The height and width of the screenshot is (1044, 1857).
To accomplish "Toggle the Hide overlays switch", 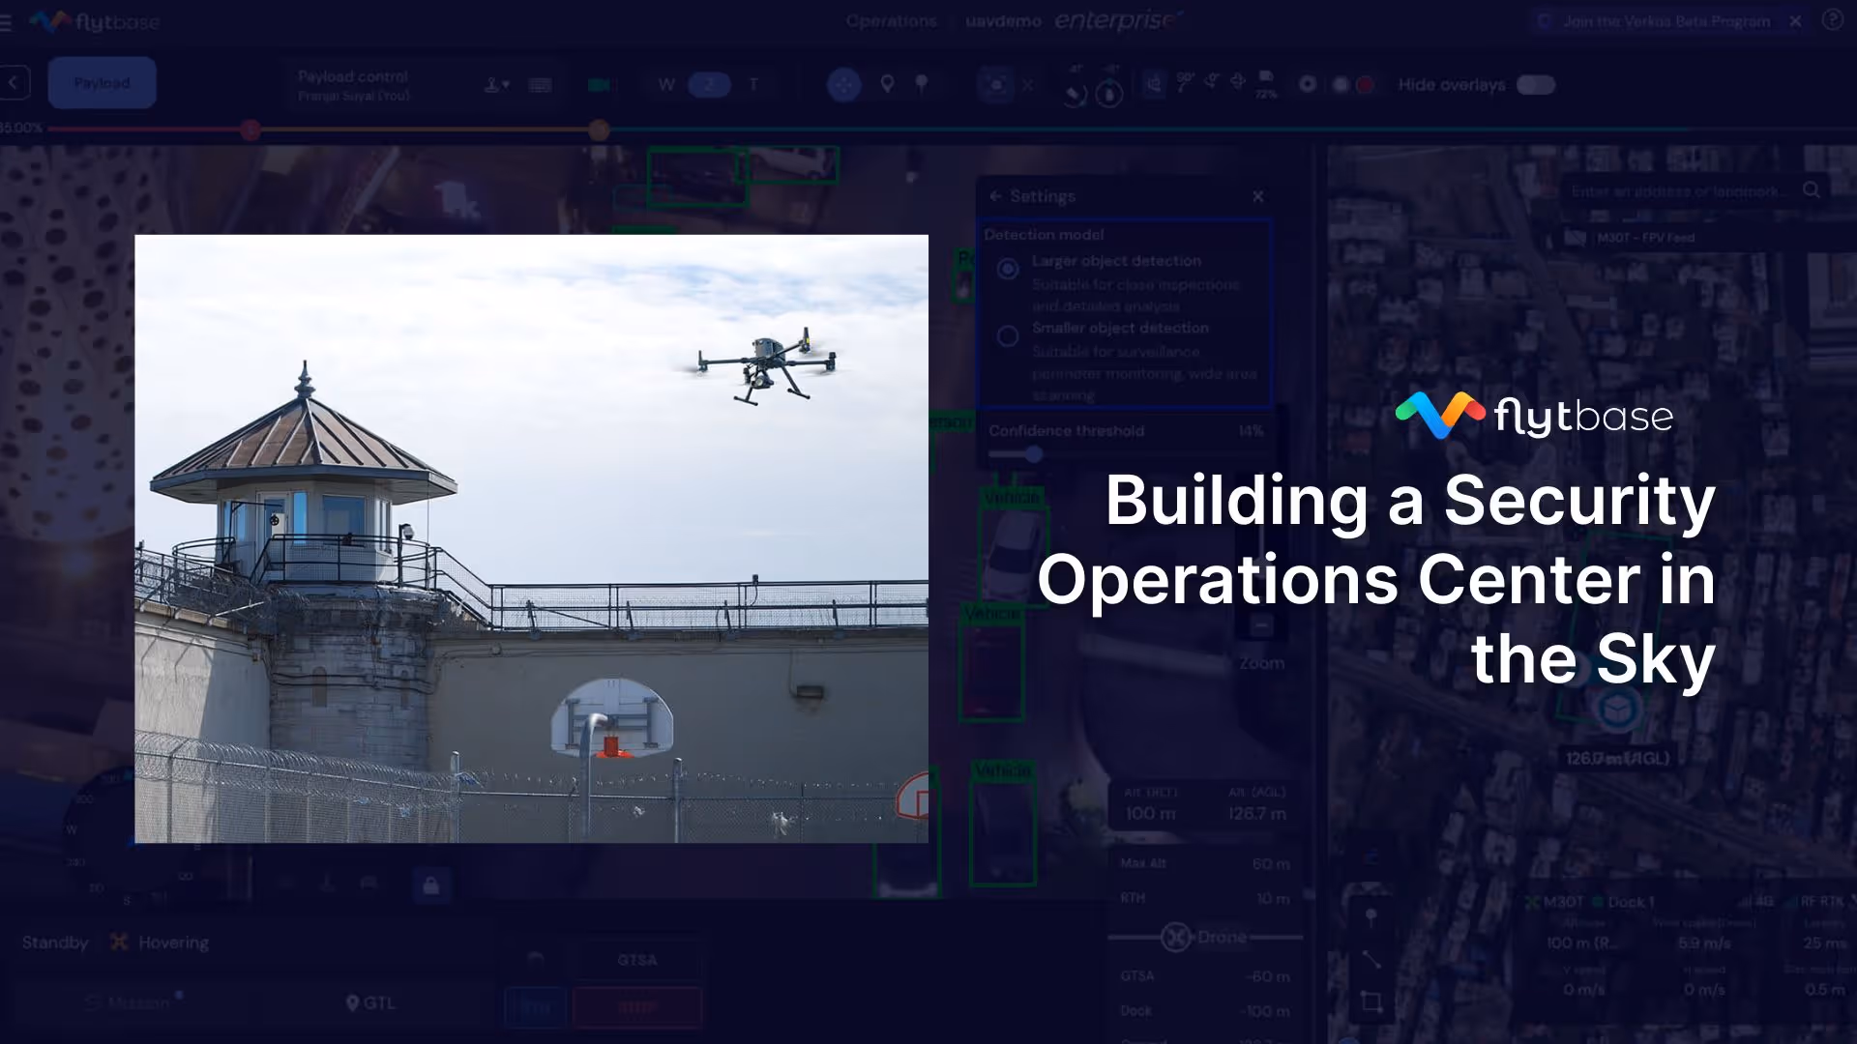I will point(1535,85).
